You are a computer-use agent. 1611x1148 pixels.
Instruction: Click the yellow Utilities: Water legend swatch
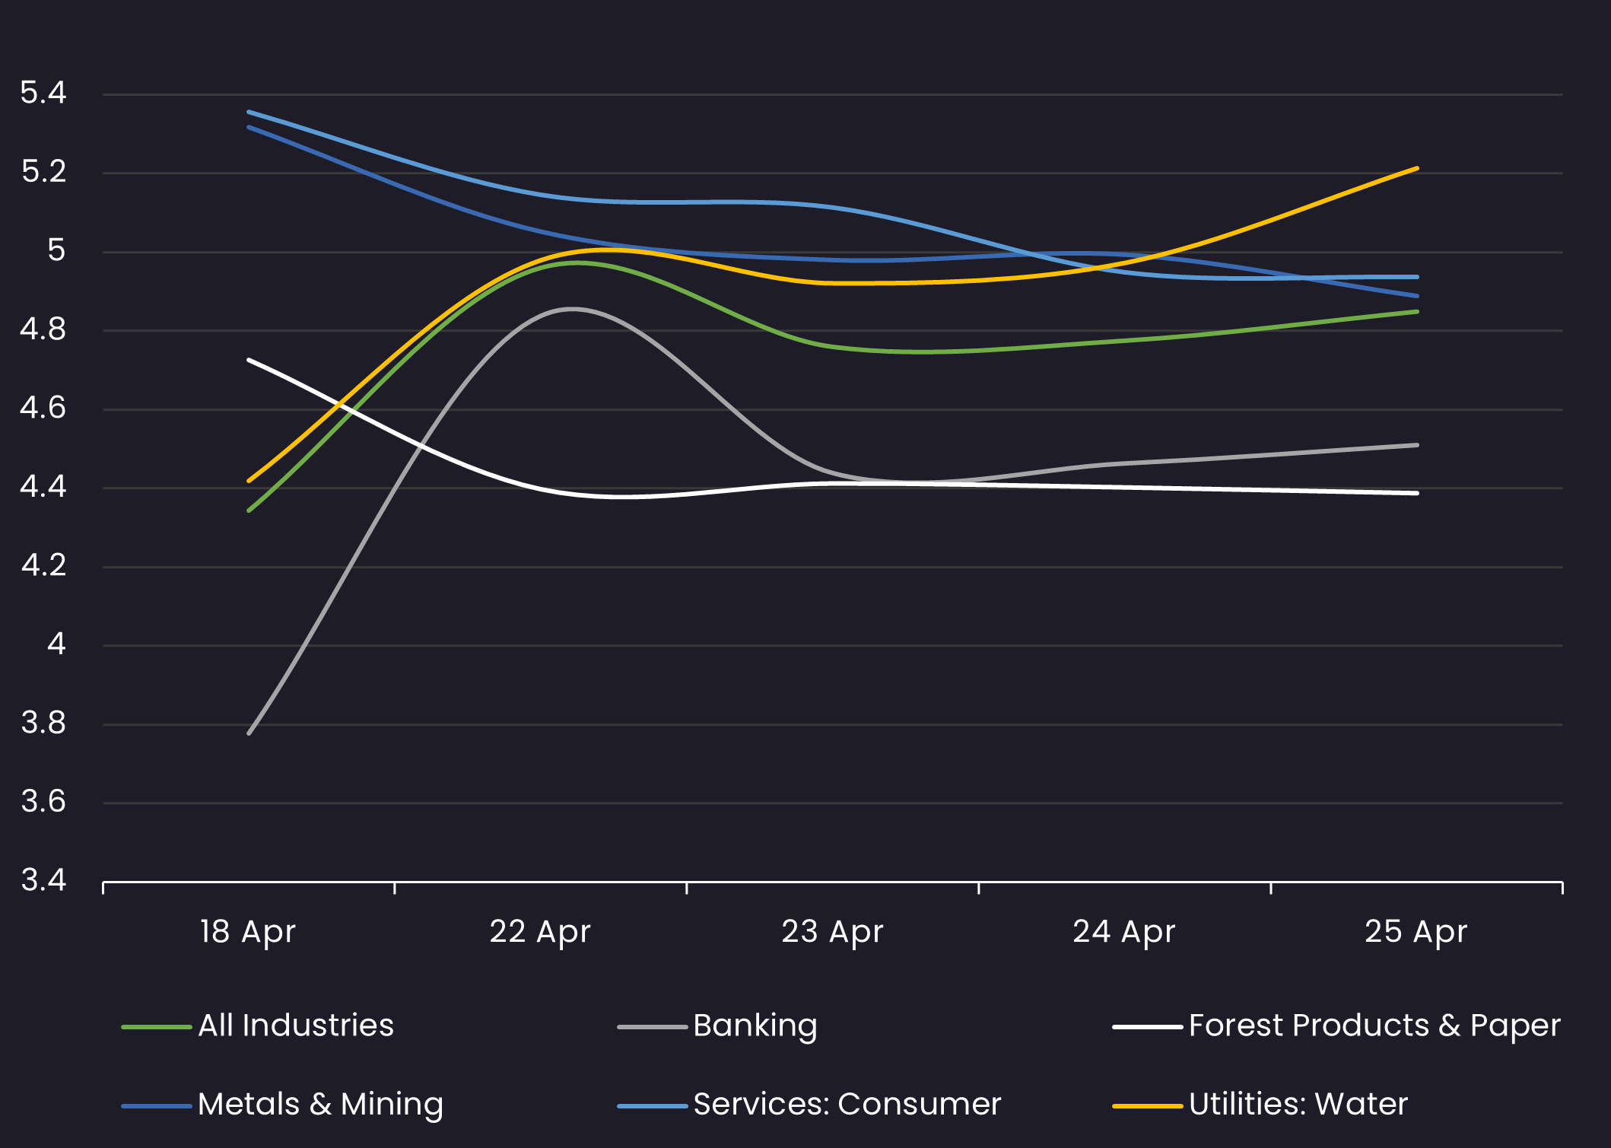pyautogui.click(x=1147, y=1106)
